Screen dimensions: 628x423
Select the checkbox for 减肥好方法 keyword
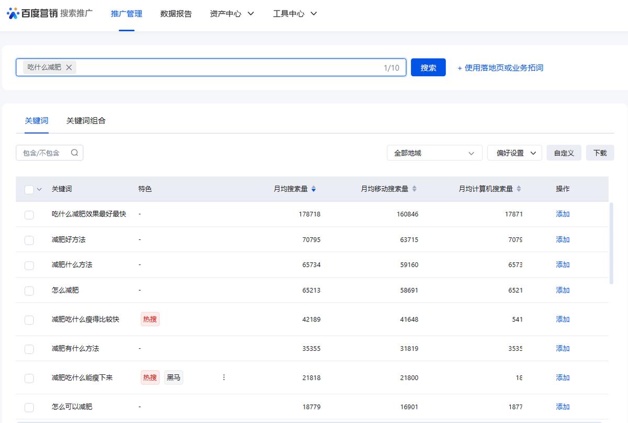click(x=29, y=239)
